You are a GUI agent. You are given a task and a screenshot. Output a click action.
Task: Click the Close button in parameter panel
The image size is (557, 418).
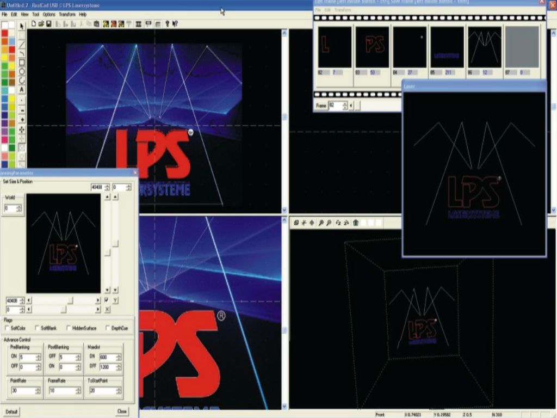click(122, 411)
